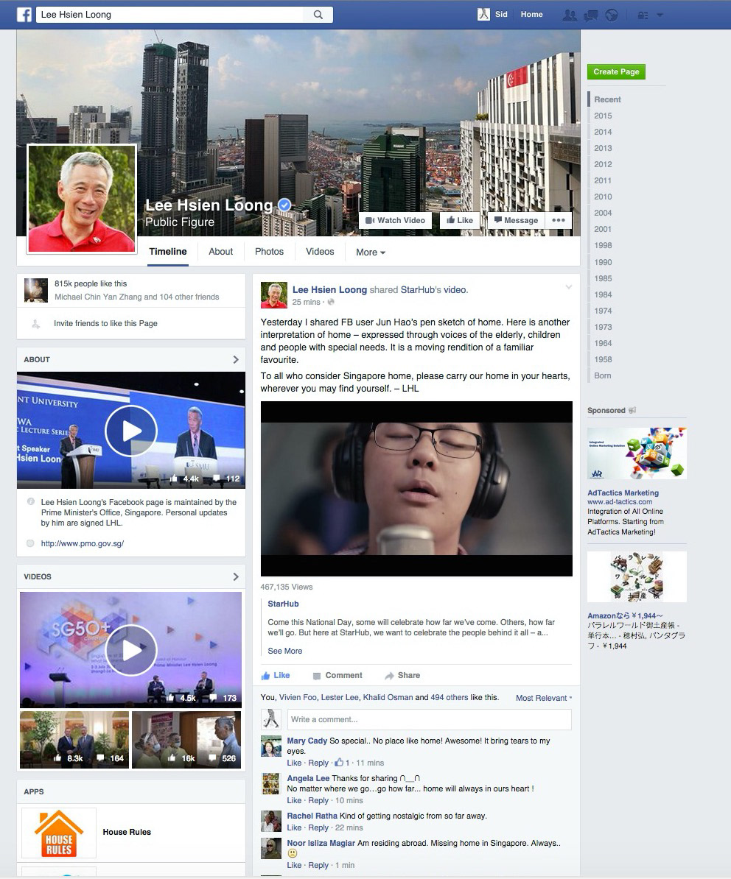Screen dimensions: 731x879
Task: Click the AdTactics Marketing ad image
Action: [637, 453]
